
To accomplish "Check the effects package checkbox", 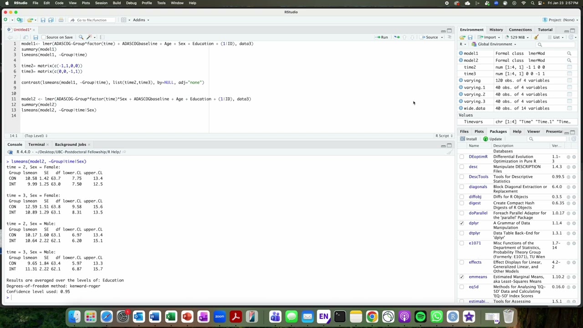I will (x=461, y=263).
